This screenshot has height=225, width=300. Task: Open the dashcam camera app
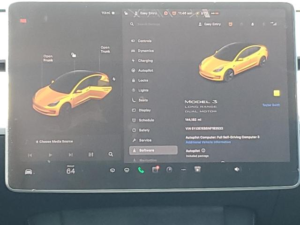pyautogui.click(x=155, y=169)
